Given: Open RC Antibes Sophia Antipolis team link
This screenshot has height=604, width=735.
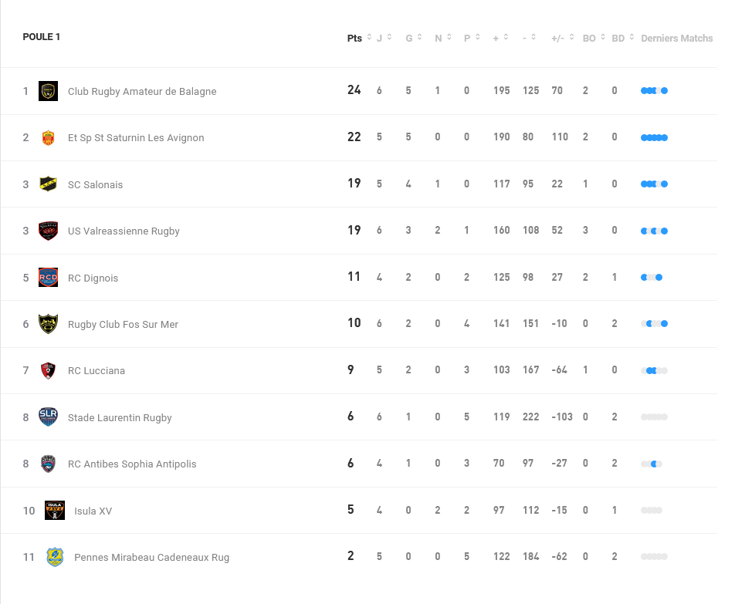Looking at the screenshot, I should pyautogui.click(x=132, y=464).
